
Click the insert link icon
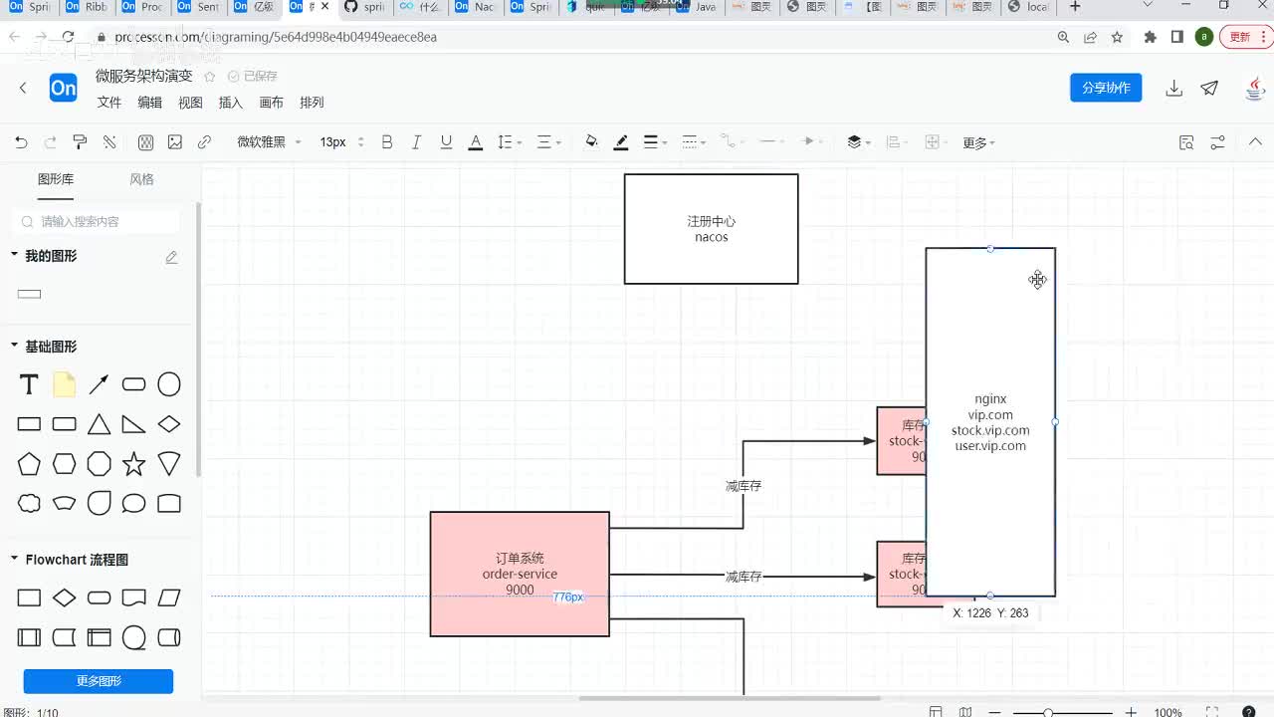click(x=204, y=142)
